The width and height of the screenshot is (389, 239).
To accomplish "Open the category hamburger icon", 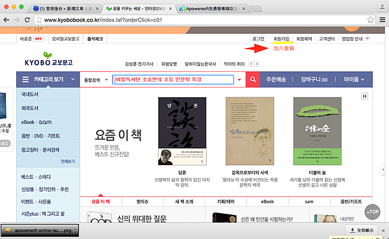I will click(25, 79).
